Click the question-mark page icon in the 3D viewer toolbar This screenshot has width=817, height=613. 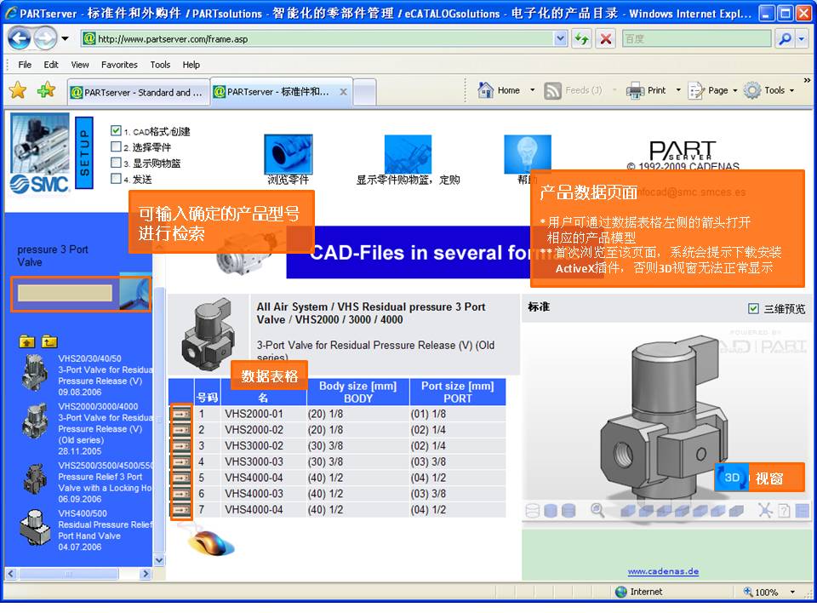tap(784, 511)
